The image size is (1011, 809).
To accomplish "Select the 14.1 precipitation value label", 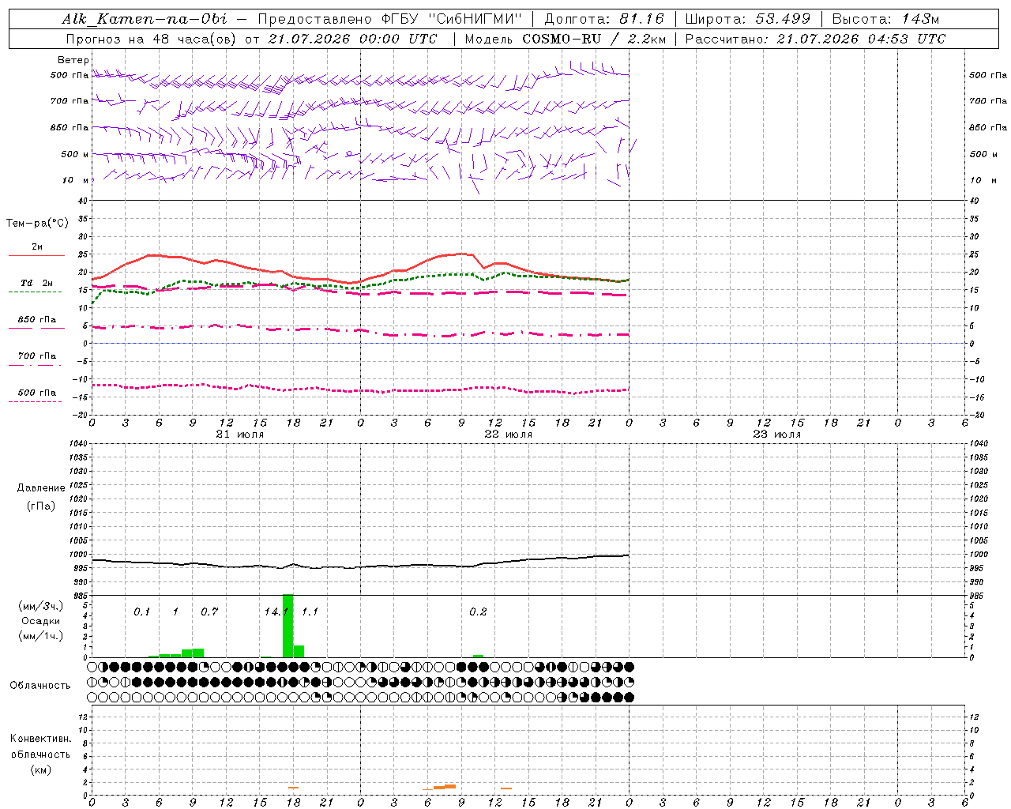I will coord(276,611).
